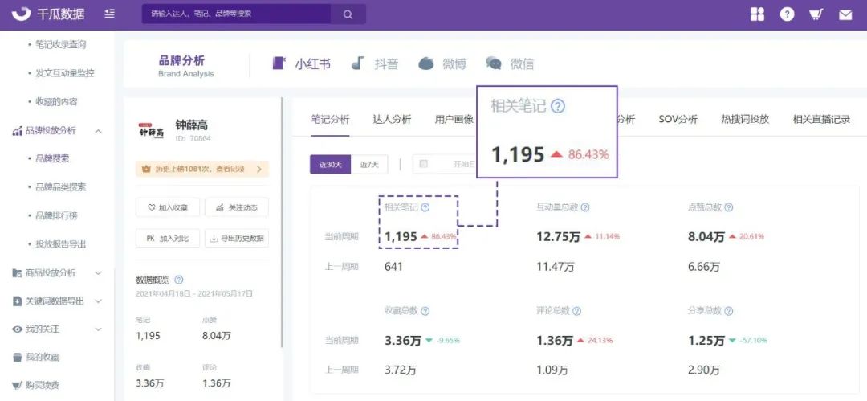Click the 钟薛高 brand name text
867x401 pixels.
click(191, 125)
